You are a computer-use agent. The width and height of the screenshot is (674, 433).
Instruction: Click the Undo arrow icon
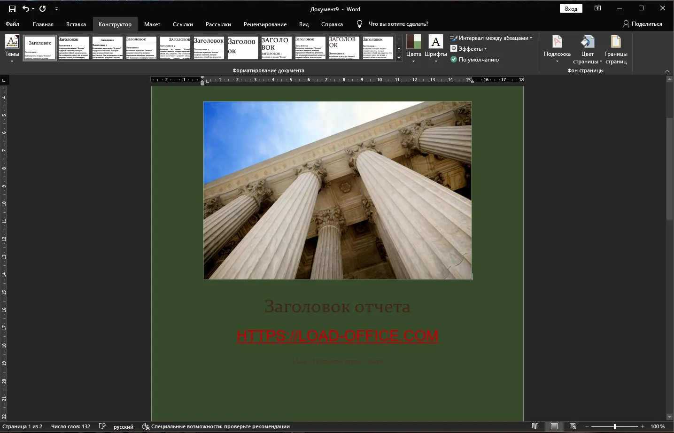point(25,8)
